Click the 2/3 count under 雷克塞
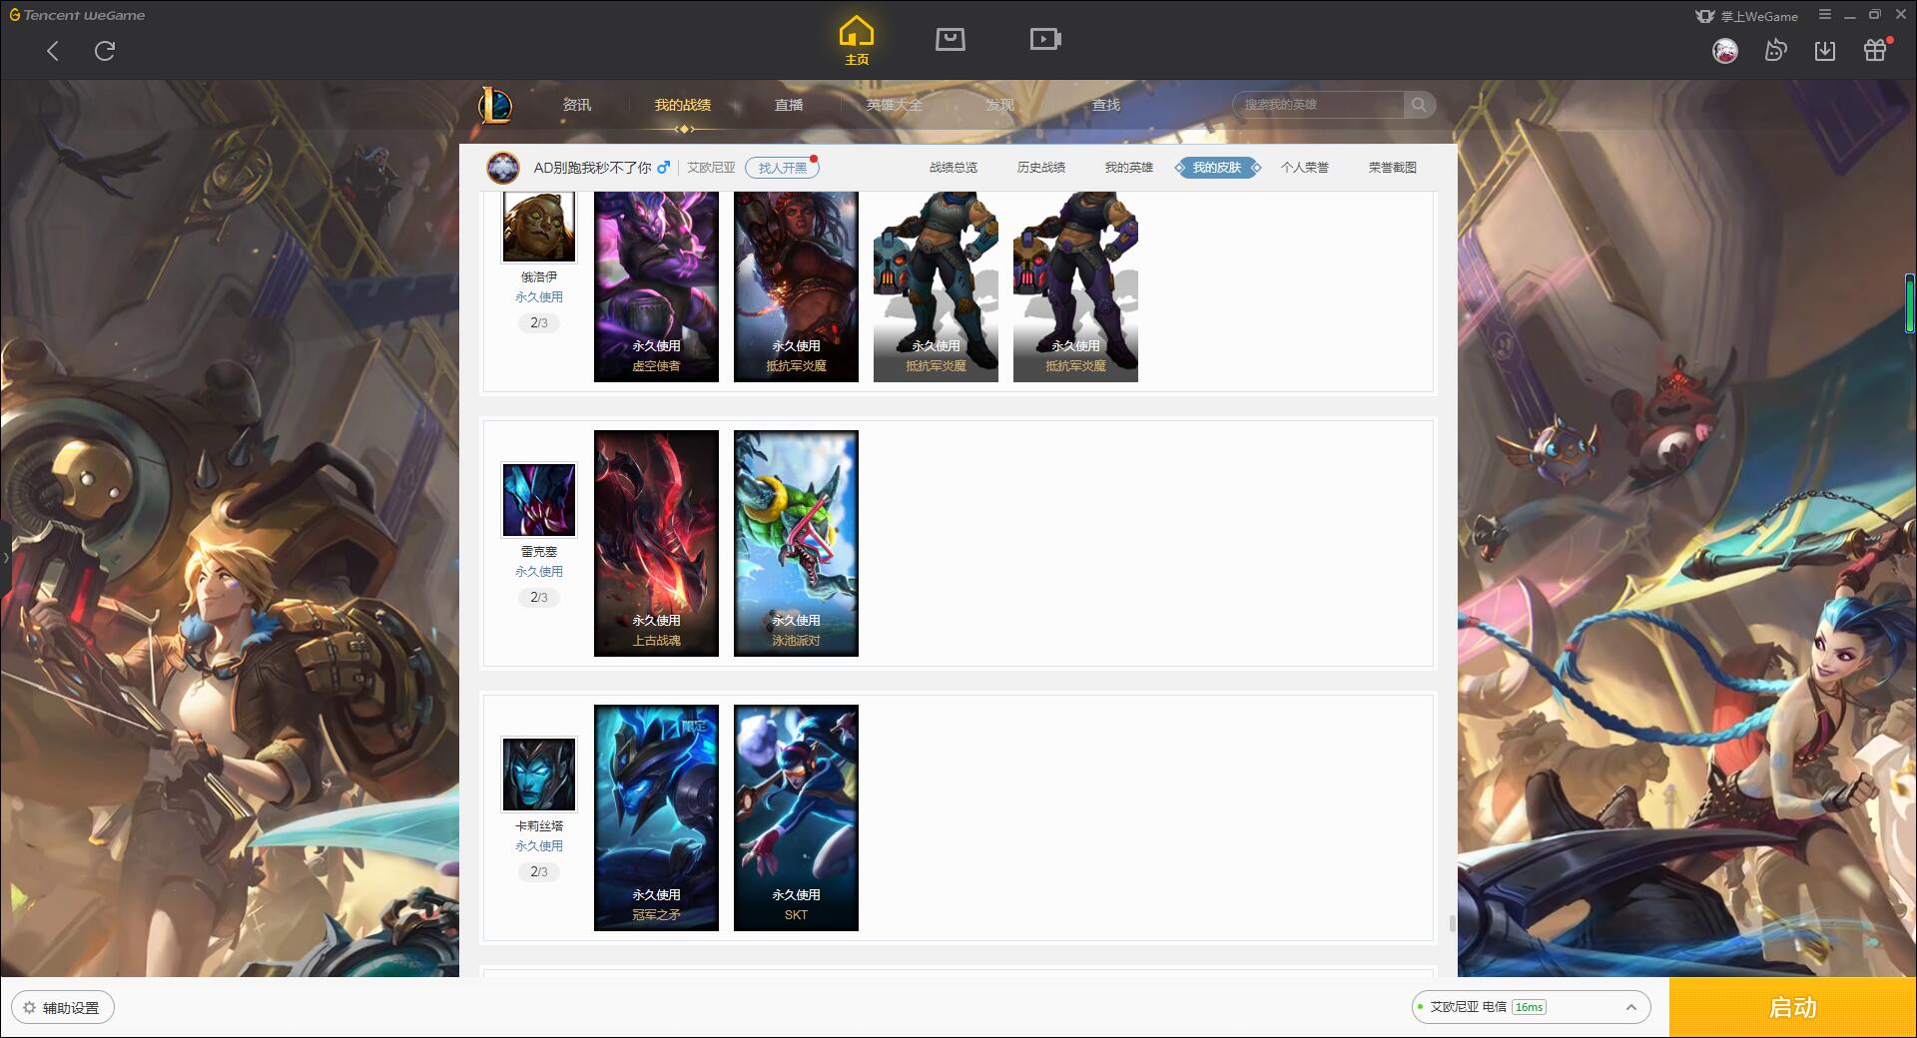 [539, 597]
